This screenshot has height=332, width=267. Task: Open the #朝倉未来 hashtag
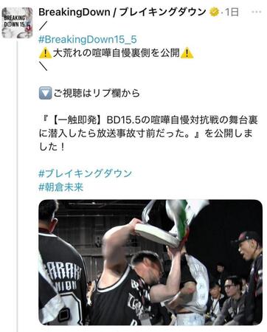click(61, 187)
